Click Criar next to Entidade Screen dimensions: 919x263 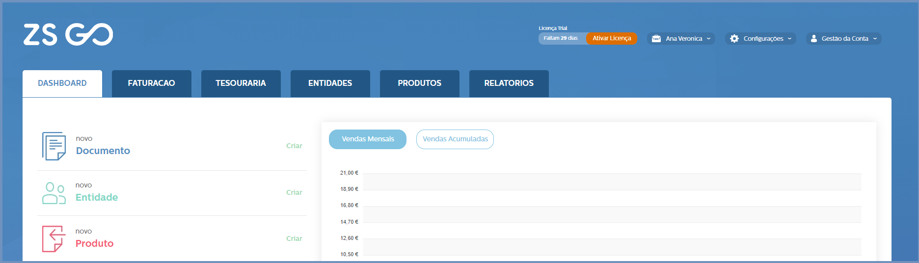click(294, 192)
